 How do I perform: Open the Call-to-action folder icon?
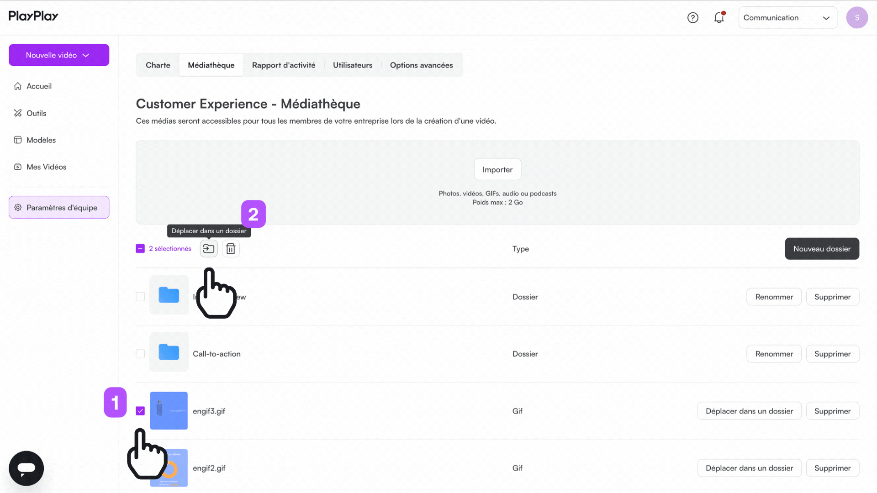tap(169, 352)
